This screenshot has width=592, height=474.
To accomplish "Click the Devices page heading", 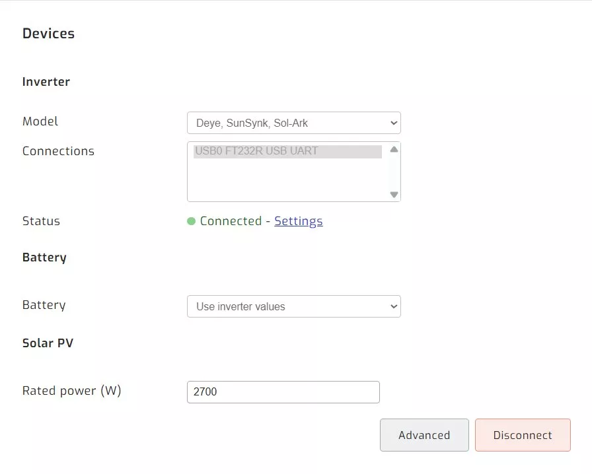I will [48, 34].
